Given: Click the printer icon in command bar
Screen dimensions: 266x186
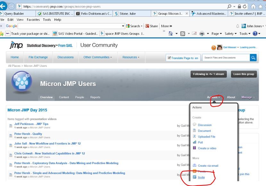Looking at the screenshot, I should coord(202,34).
